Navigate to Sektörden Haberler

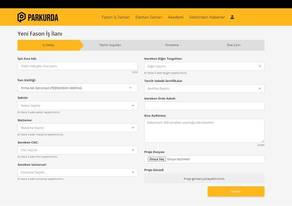(207, 17)
